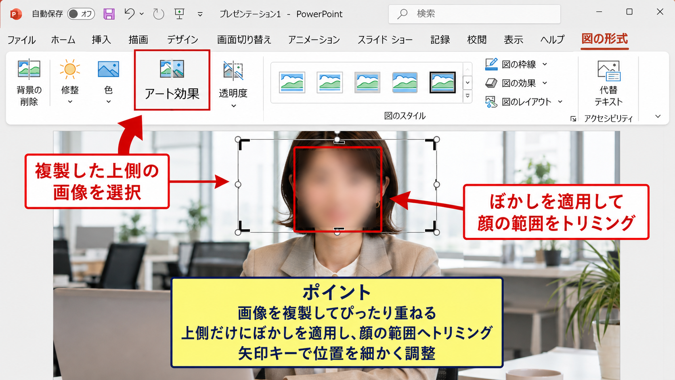675x380 pixels.
Task: Open スライド ショー tab
Action: [x=385, y=40]
